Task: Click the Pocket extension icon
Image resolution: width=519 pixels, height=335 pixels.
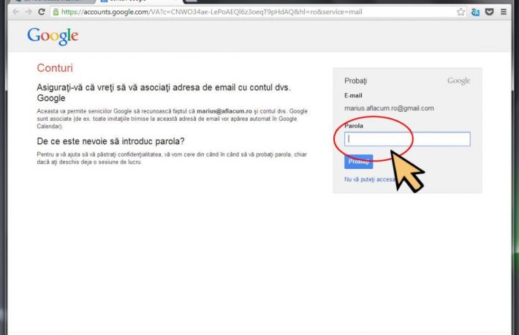Action: [x=489, y=12]
